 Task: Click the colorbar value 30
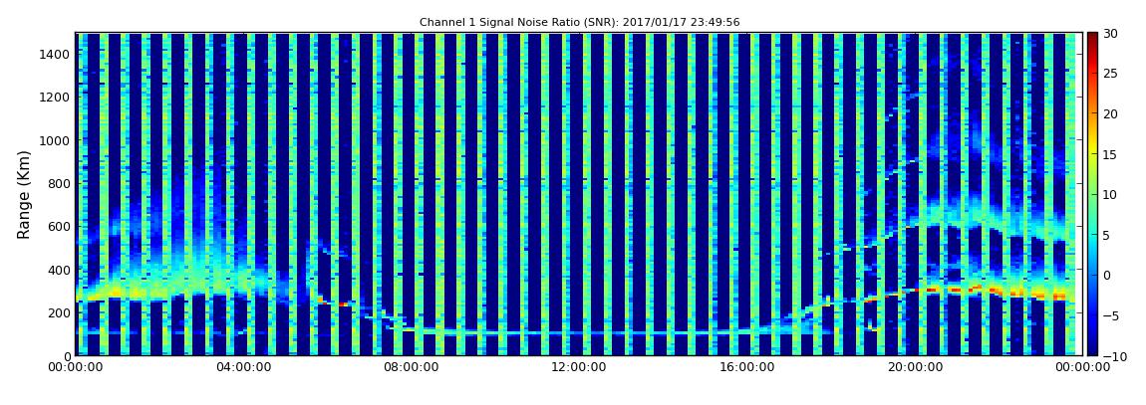(1110, 34)
